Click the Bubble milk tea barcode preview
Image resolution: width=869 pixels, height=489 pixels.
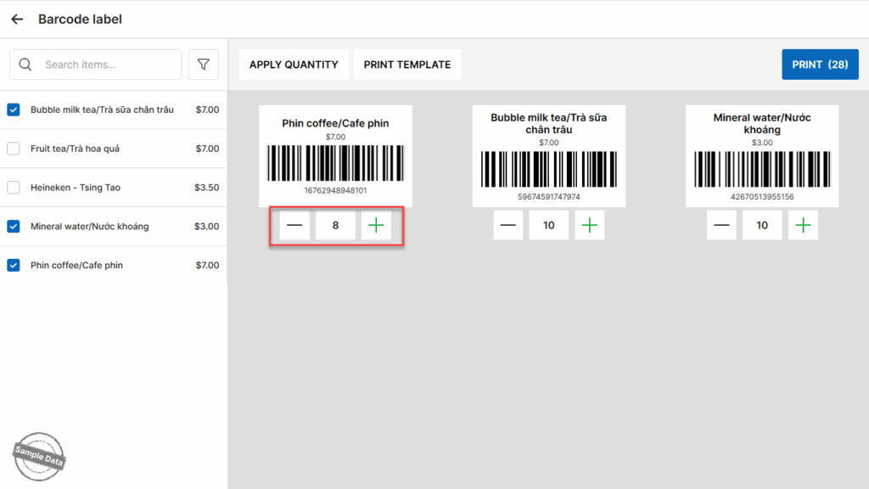pyautogui.click(x=549, y=156)
